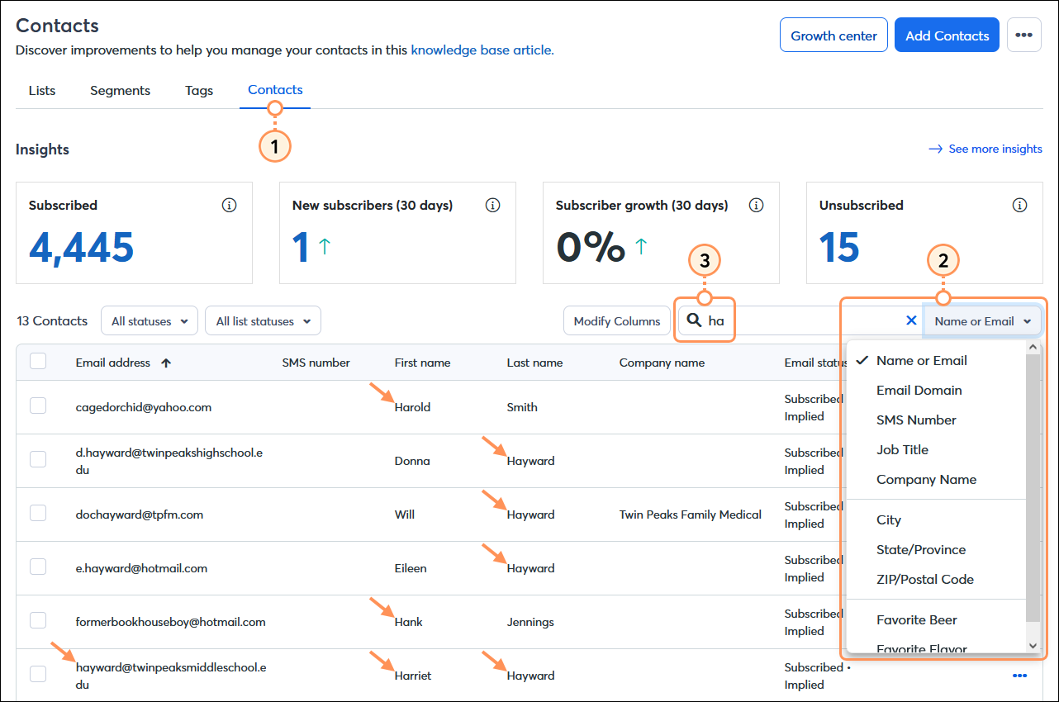Open the All list statuses dropdown

coord(263,320)
